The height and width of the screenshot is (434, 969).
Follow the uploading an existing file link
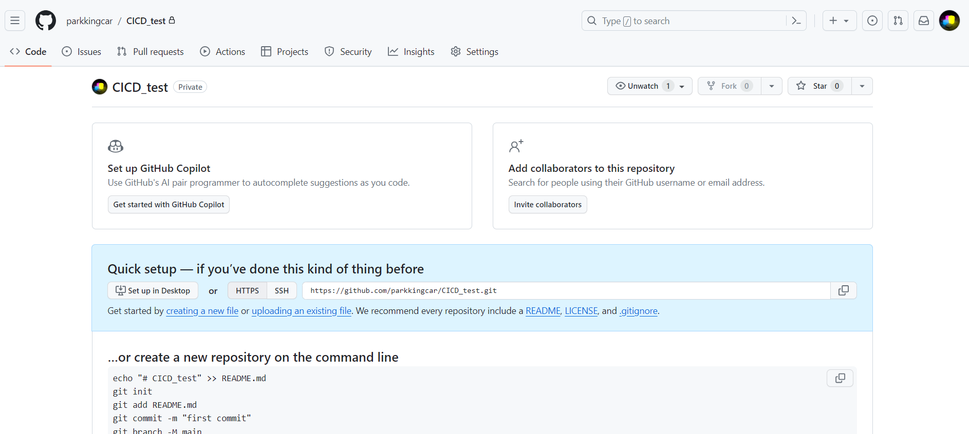(302, 311)
